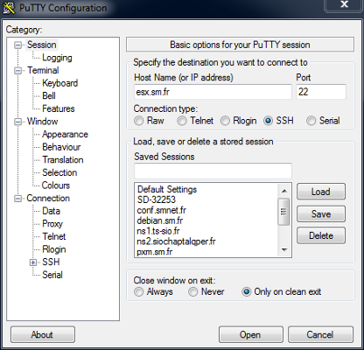Click the Cancel button
The height and width of the screenshot is (350, 364).
pyautogui.click(x=320, y=334)
